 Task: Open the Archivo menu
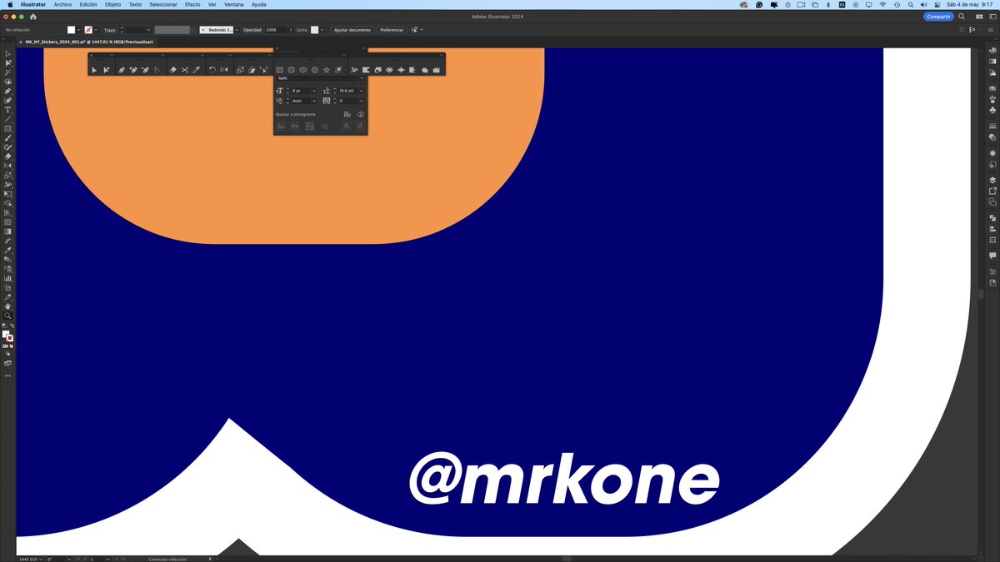coord(62,4)
